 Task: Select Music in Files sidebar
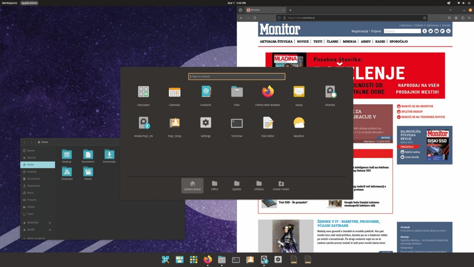(x=38, y=193)
